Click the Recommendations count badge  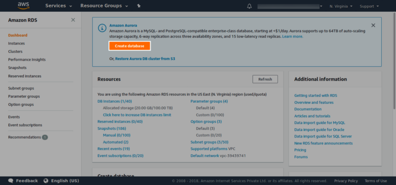click(45, 138)
